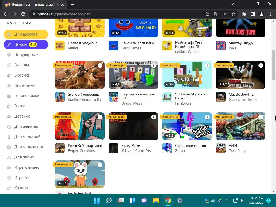Viewport: 276px width, 207px height.
Task: Click Standoff опросник small game icon
Action: [x=60, y=97]
